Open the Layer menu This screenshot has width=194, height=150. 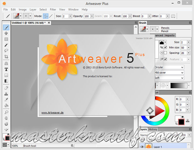[x=33, y=9]
